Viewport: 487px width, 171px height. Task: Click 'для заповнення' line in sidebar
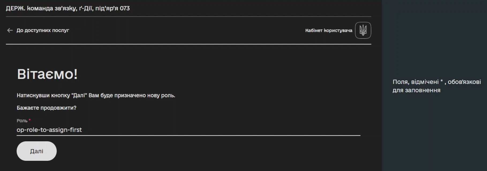(416, 90)
